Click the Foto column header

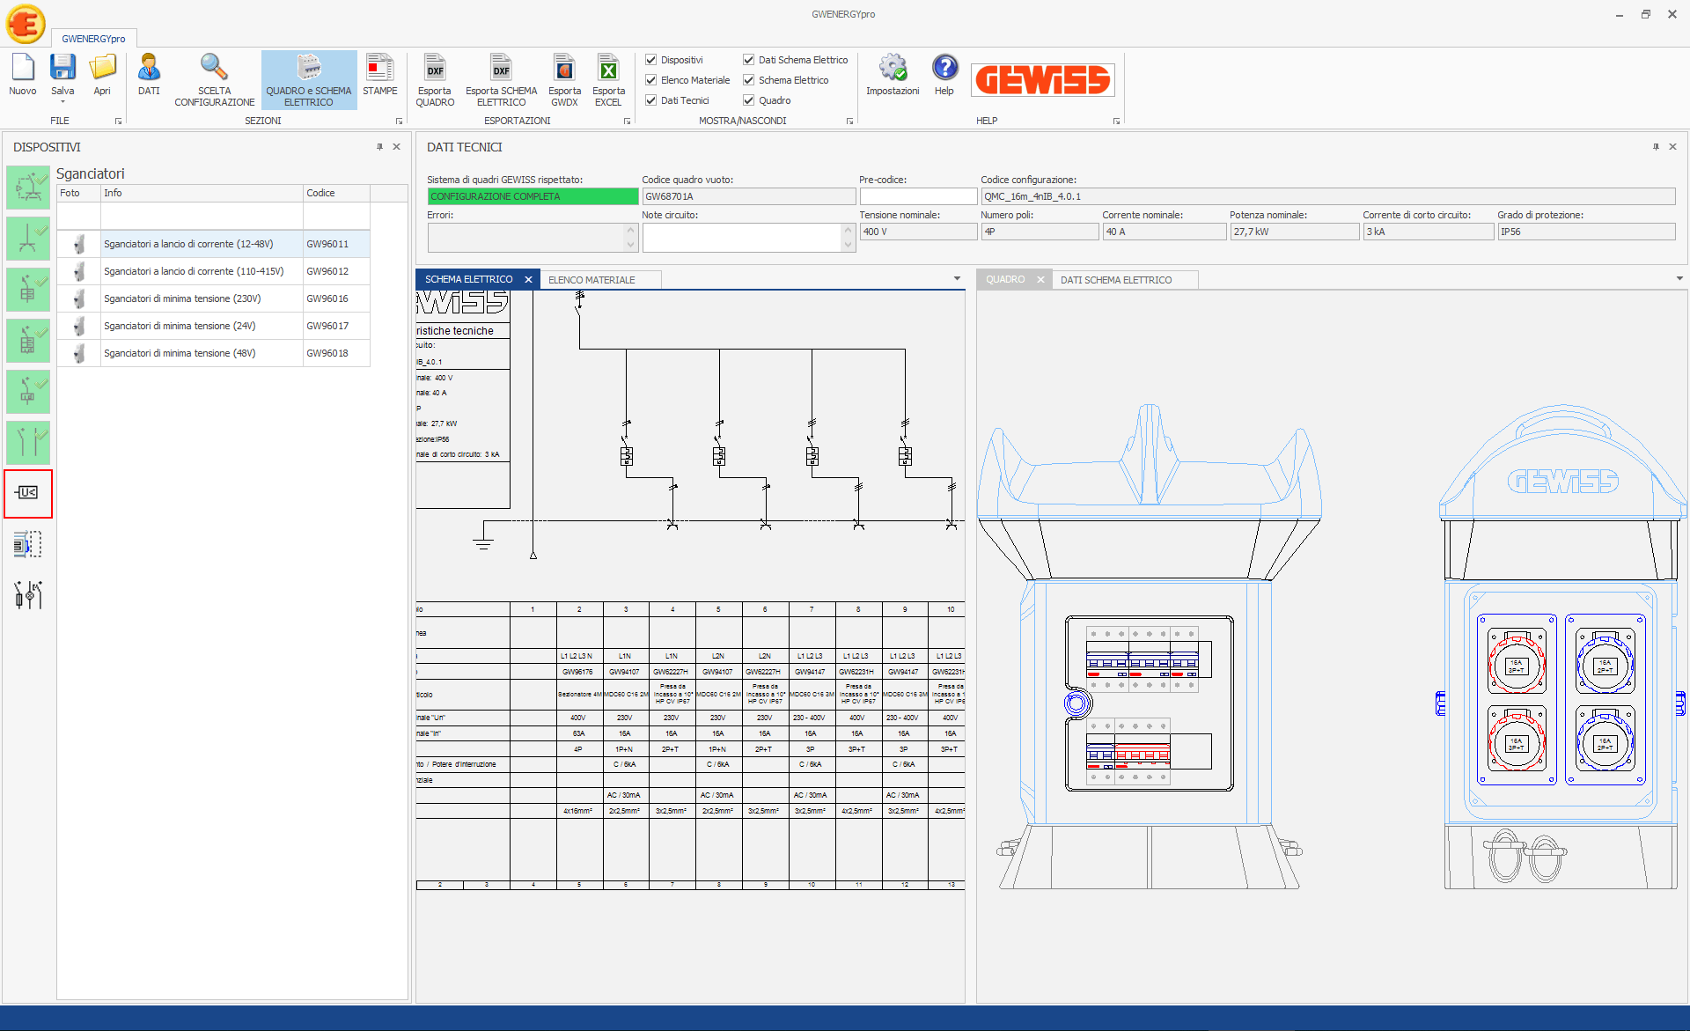point(79,193)
